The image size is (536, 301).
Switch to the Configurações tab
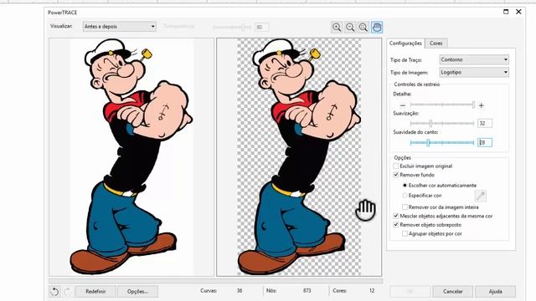(x=405, y=43)
